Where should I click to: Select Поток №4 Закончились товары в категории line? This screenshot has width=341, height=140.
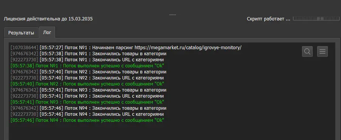click(x=88, y=108)
